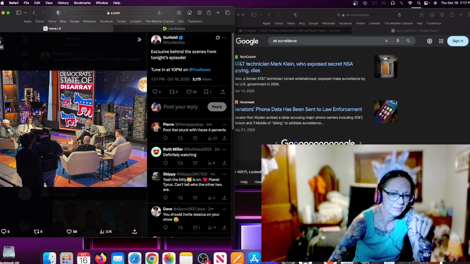Click the x.com address bar
The height and width of the screenshot is (264, 470).
coord(113,13)
